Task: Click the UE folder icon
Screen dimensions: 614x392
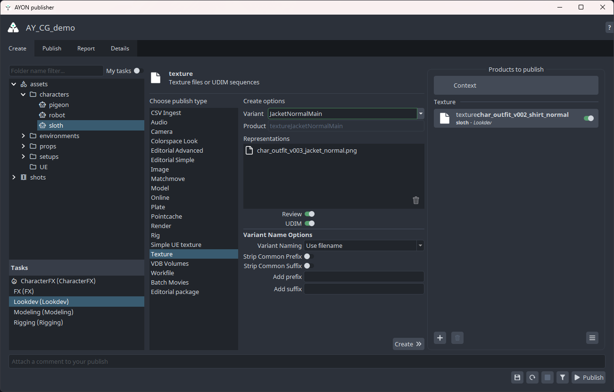Action: tap(33, 167)
